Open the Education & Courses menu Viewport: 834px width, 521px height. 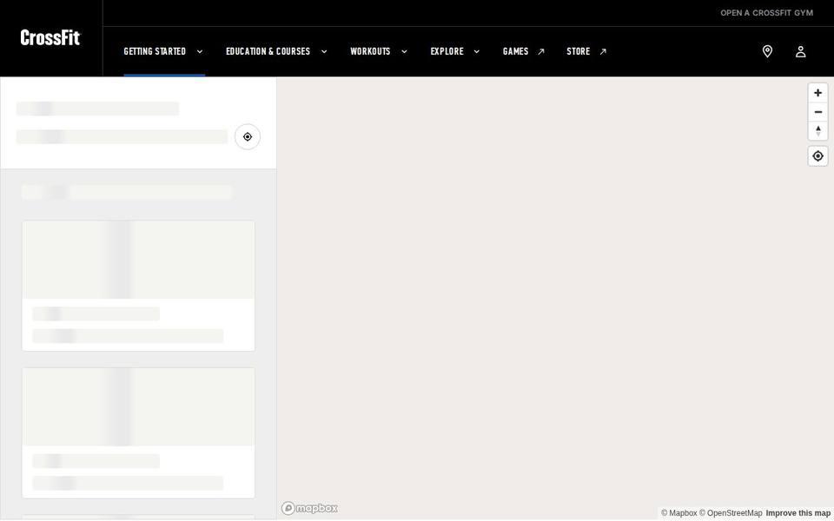pos(268,51)
